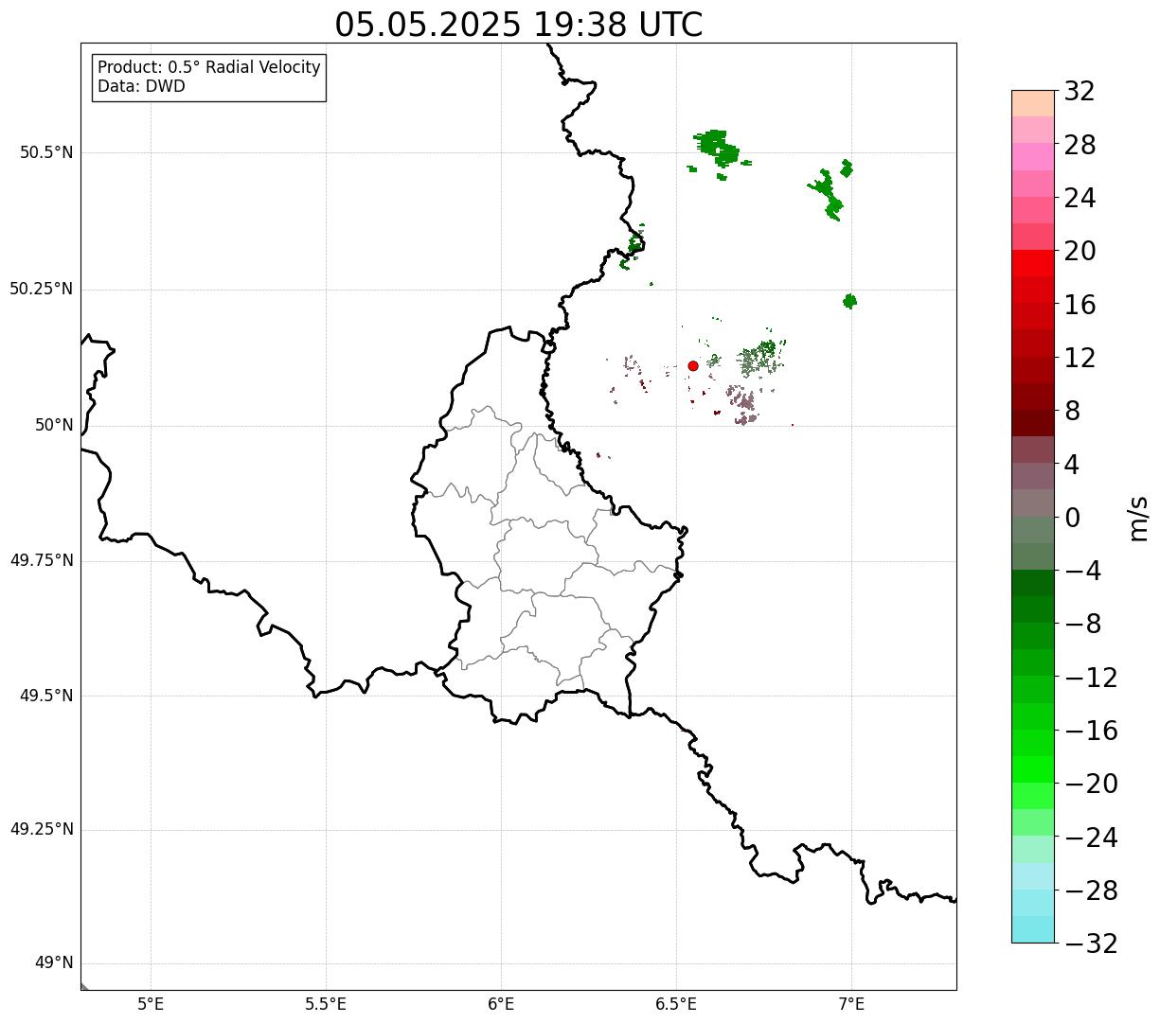Click the colorbar tick label −4
Screen dimensions: 1160x1023
[x=1083, y=572]
